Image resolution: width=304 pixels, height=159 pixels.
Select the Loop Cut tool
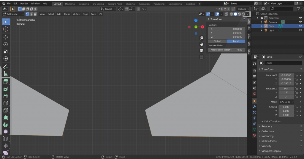pyautogui.click(x=6, y=103)
